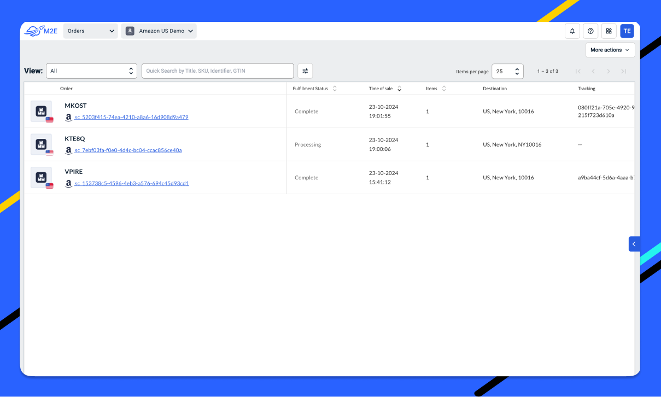This screenshot has height=397, width=661.
Task: Click the help question mark icon
Action: 590,31
